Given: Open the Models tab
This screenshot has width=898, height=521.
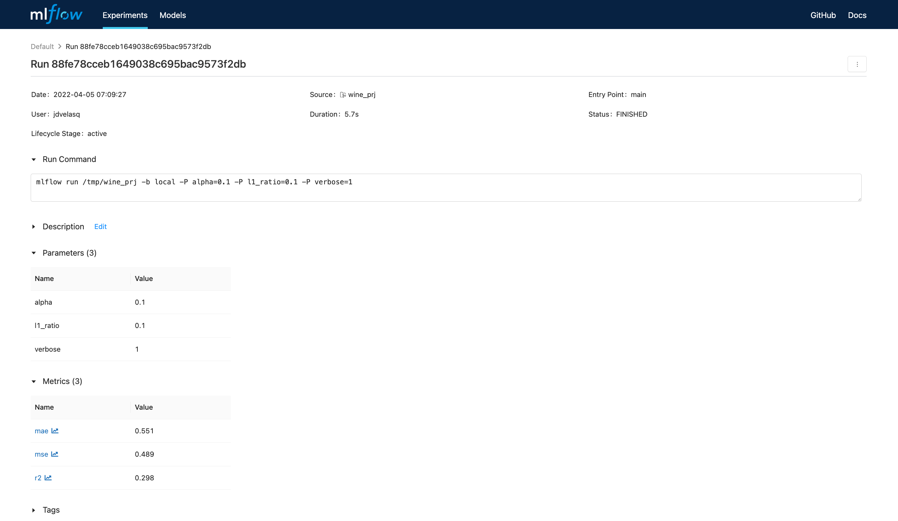Looking at the screenshot, I should click(173, 15).
